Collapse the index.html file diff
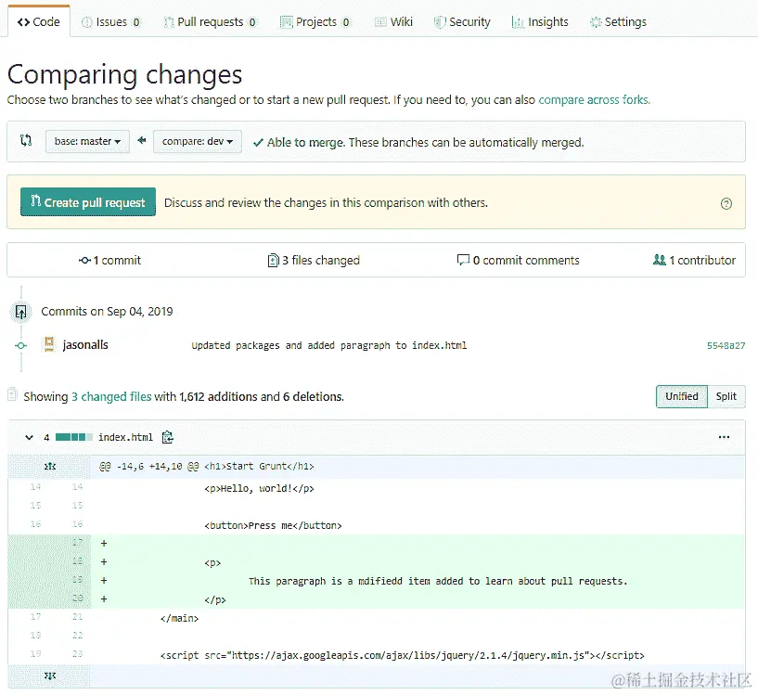Image resolution: width=758 pixels, height=695 pixels. point(29,437)
